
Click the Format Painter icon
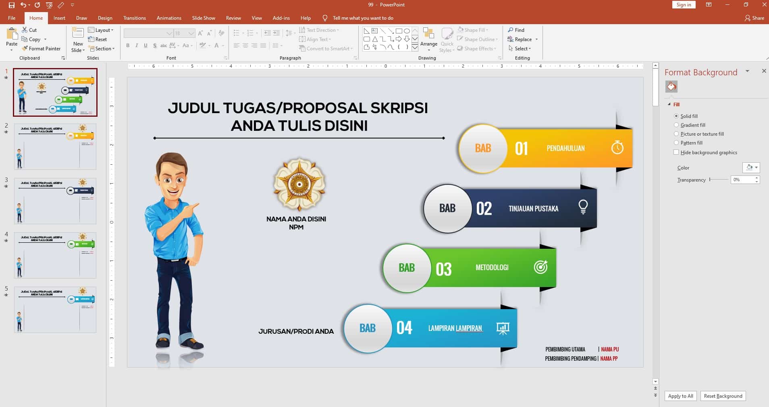click(x=25, y=48)
